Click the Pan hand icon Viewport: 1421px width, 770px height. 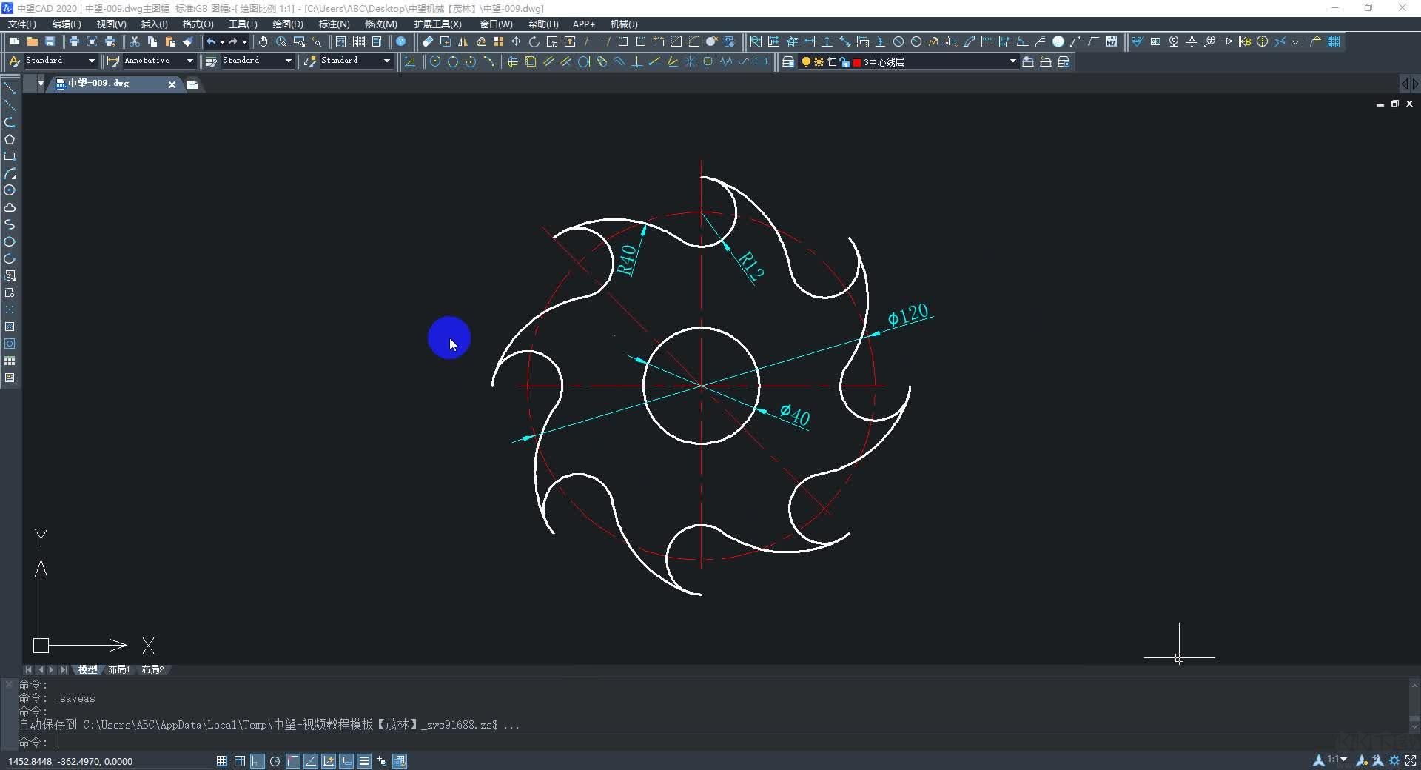[263, 41]
